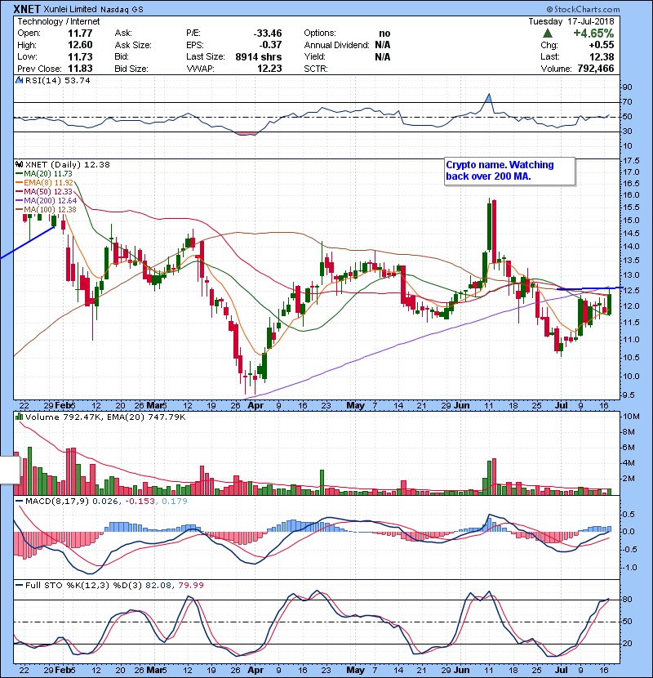The width and height of the screenshot is (653, 678).
Task: Click the Open price 11.77
Action: [x=80, y=33]
